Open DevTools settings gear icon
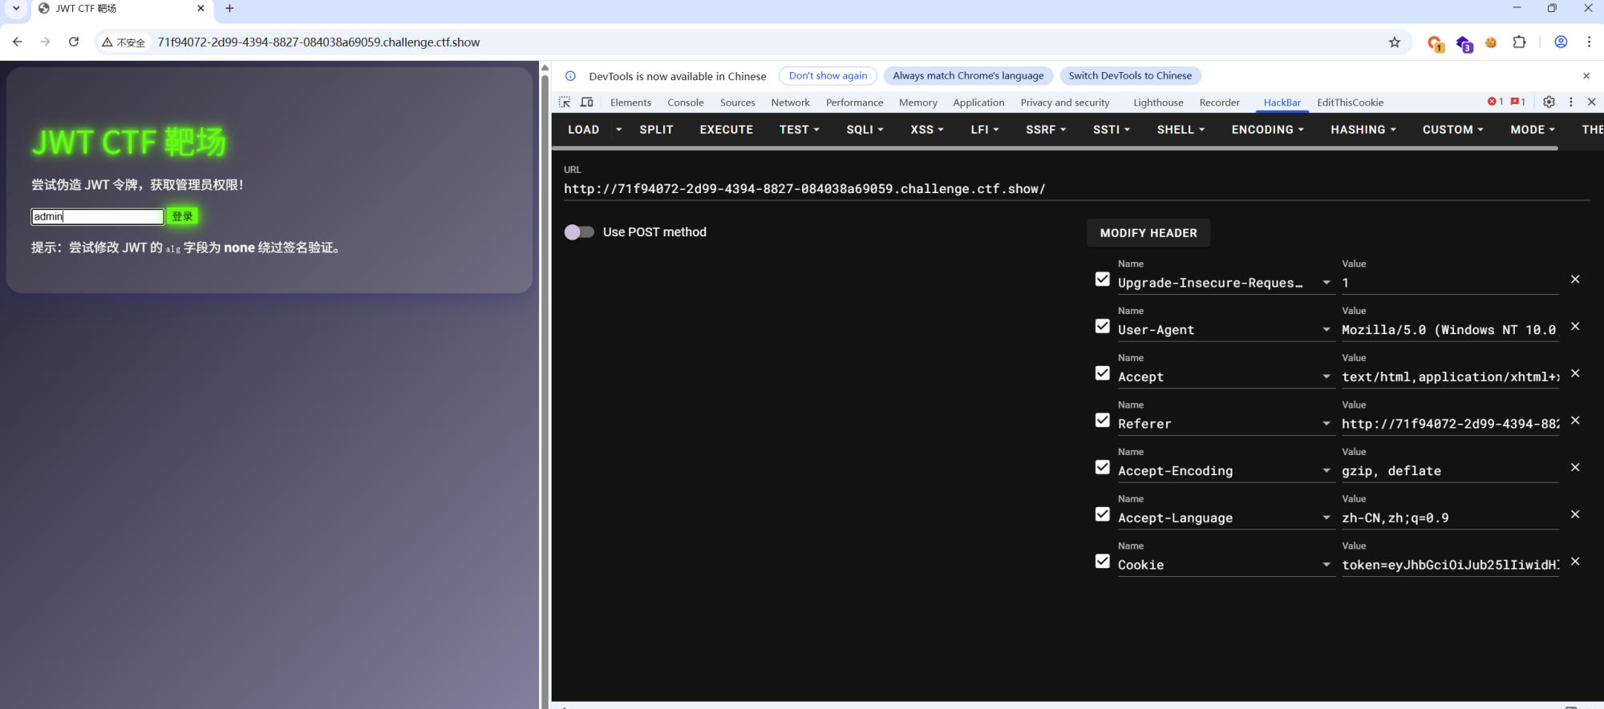The height and width of the screenshot is (709, 1604). [1549, 102]
